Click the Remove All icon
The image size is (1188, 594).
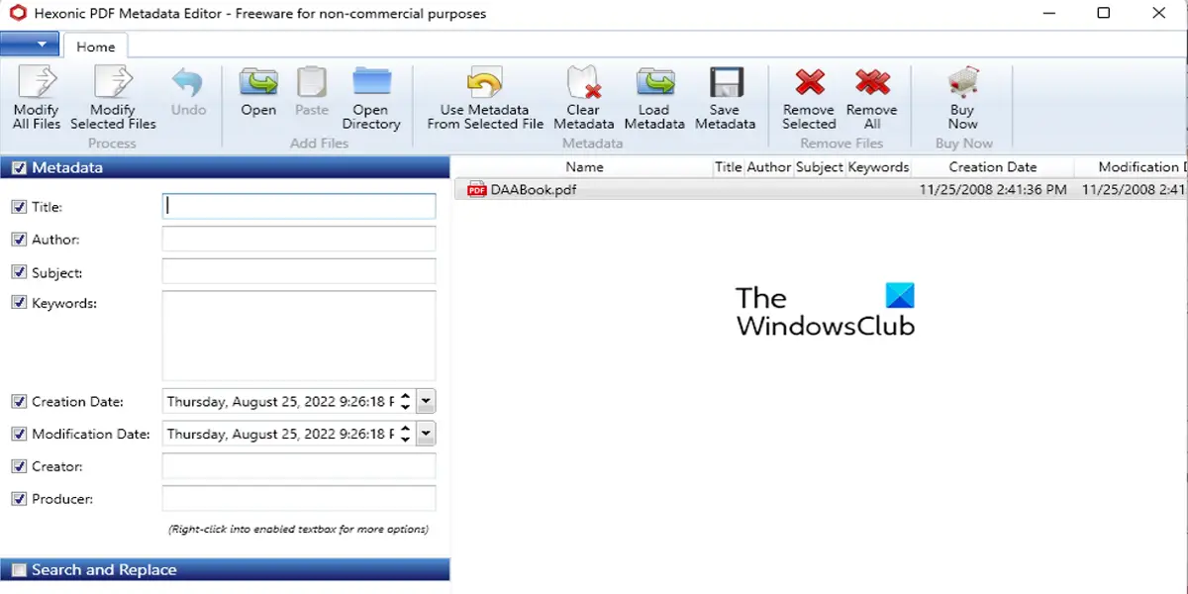point(872,82)
